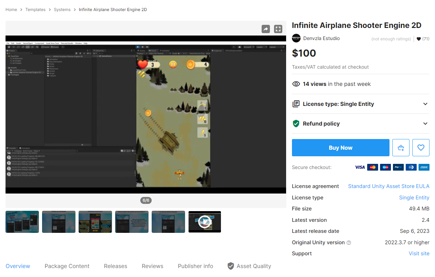Open the Publisher info tab
Viewport: 435px width, 277px height.
pos(195,266)
